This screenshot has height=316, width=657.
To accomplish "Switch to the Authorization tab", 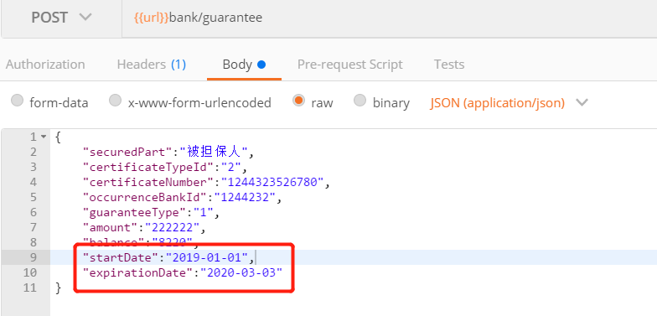I will point(45,65).
